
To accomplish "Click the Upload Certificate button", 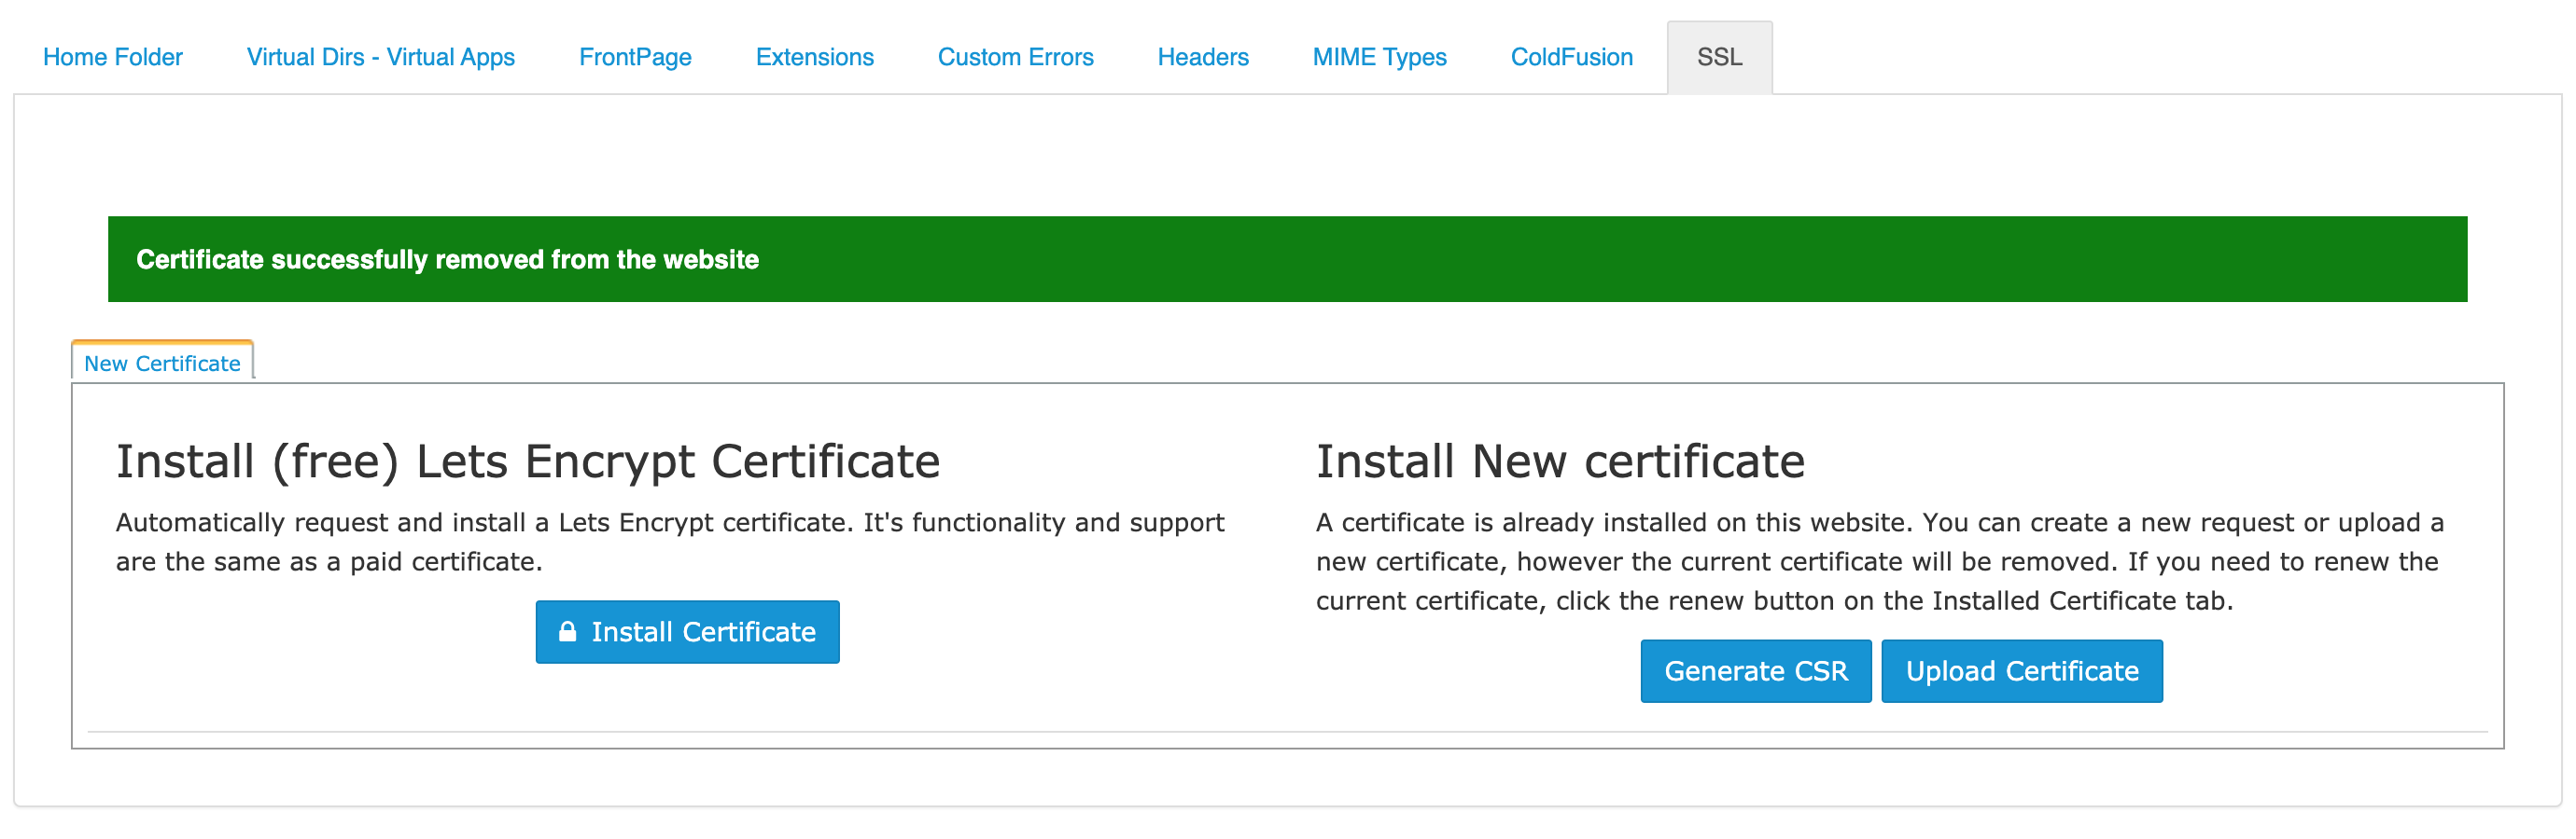I will [2022, 671].
